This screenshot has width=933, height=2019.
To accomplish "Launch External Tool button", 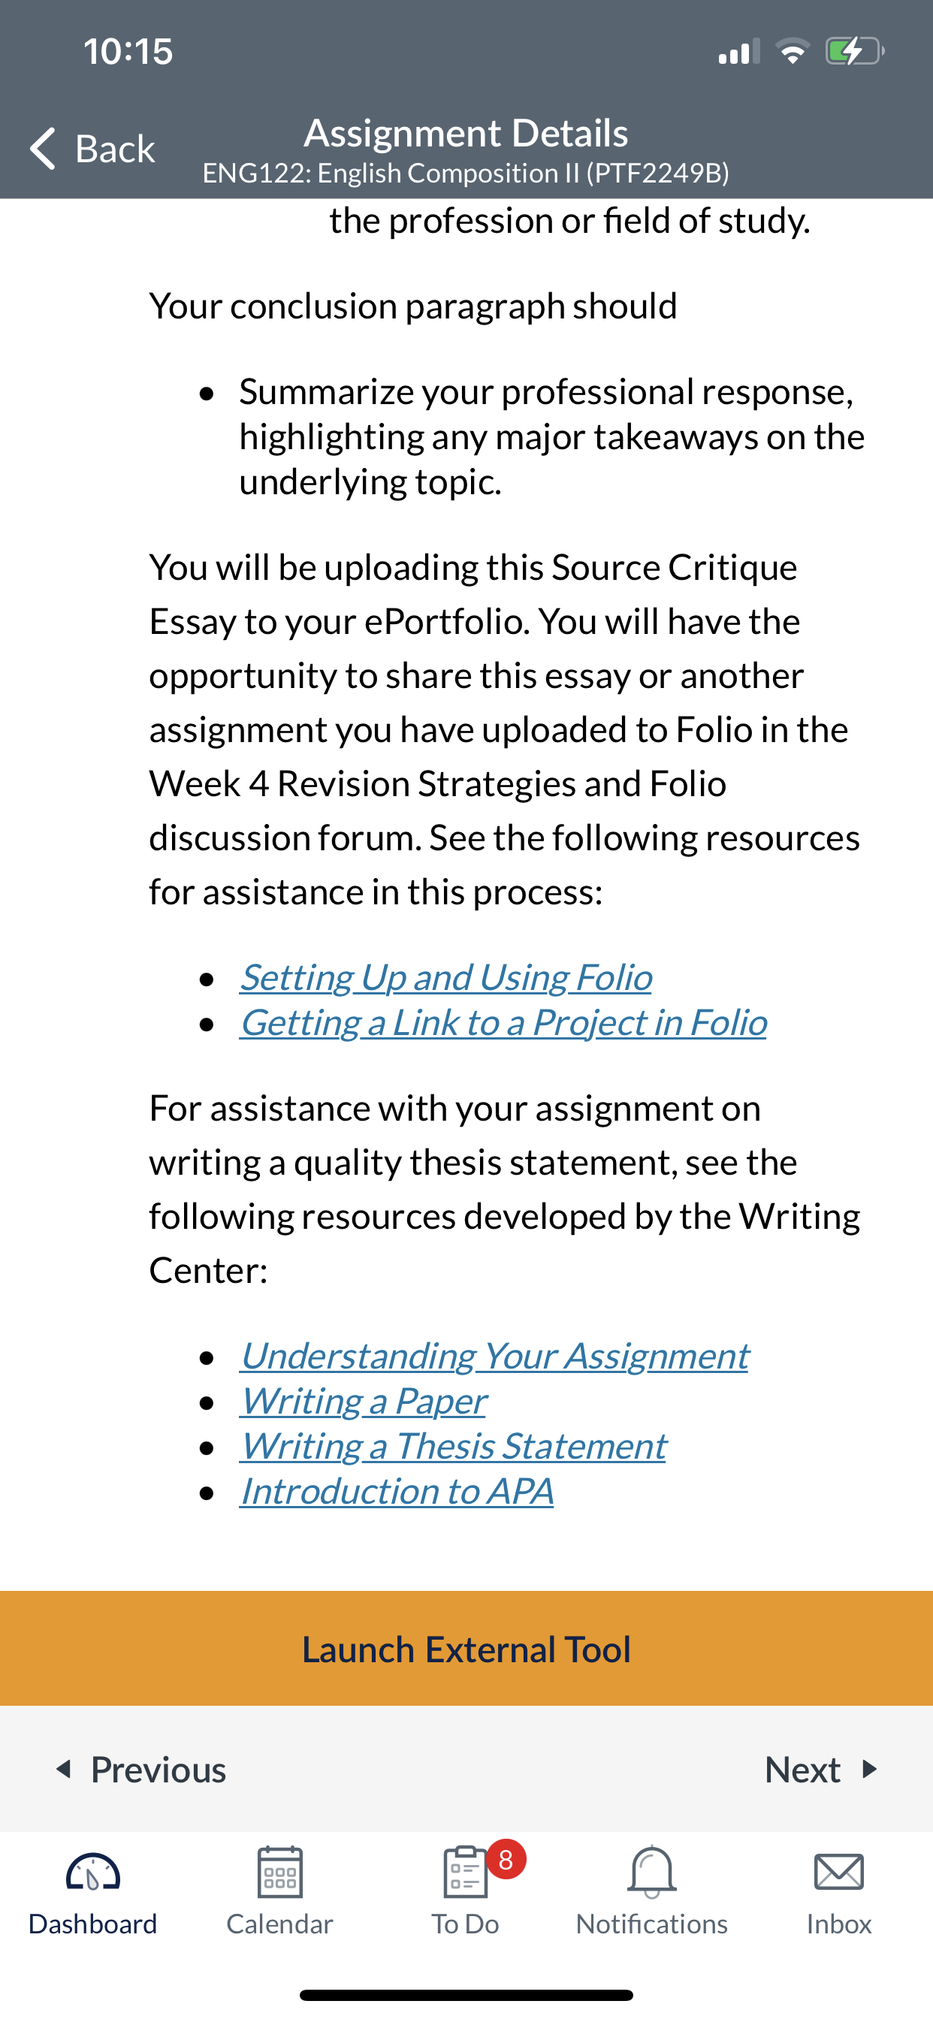I will 466,1649.
